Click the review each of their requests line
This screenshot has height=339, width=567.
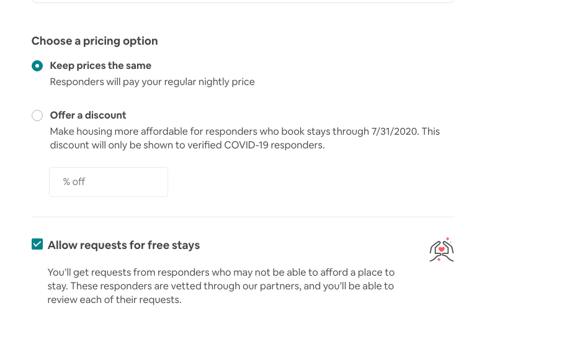[x=114, y=300]
